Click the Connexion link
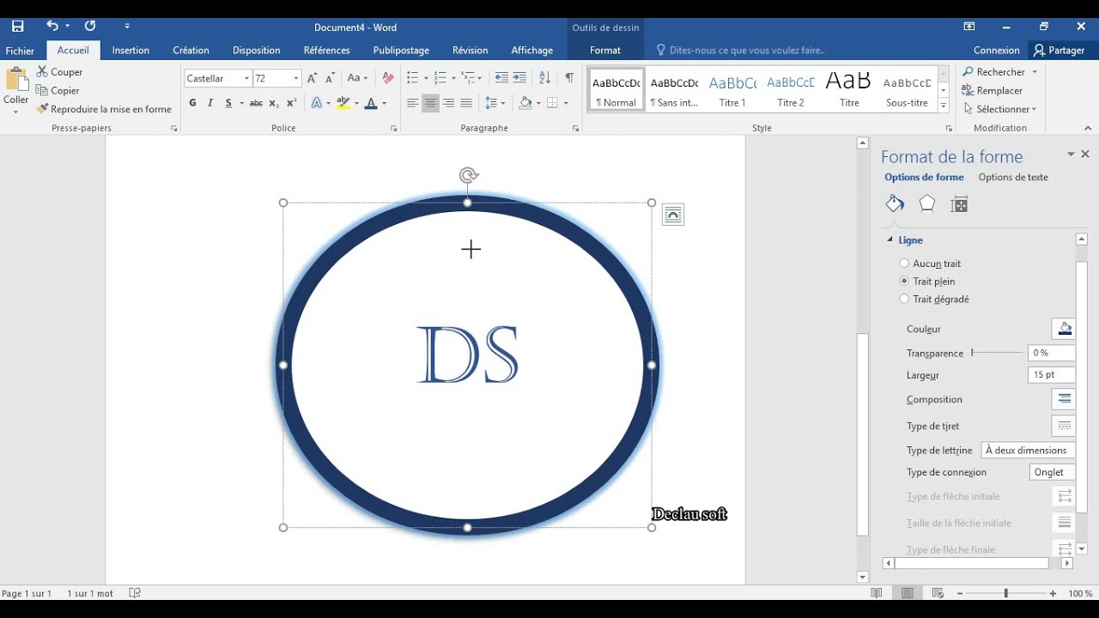The width and height of the screenshot is (1099, 618). click(x=997, y=51)
